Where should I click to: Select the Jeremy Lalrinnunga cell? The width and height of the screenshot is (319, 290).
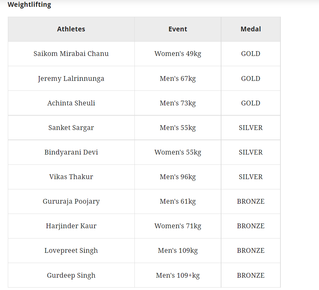[71, 78]
